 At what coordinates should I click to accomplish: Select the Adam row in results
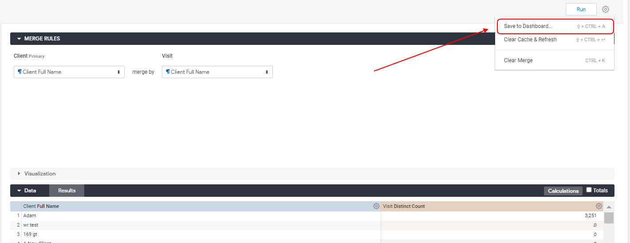pos(30,215)
